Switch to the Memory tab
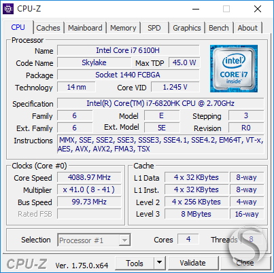The image size is (274, 273). (x=123, y=28)
